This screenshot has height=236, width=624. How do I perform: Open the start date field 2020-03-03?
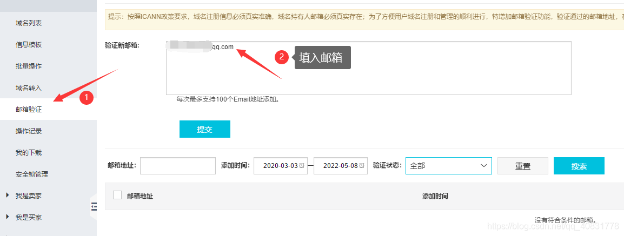coord(280,166)
